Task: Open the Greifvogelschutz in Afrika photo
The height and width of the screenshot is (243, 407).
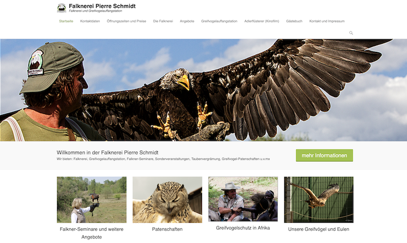Action: point(243,199)
